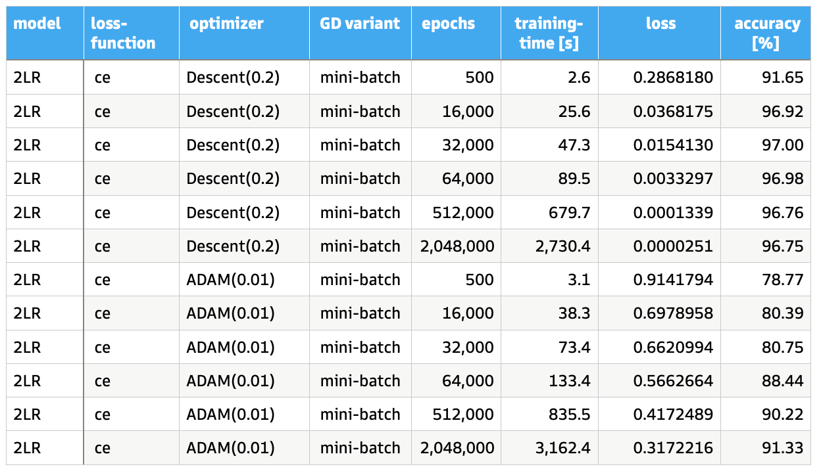The height and width of the screenshot is (473, 821).
Task: Select the accuracy value 96.92
Action: point(784,112)
